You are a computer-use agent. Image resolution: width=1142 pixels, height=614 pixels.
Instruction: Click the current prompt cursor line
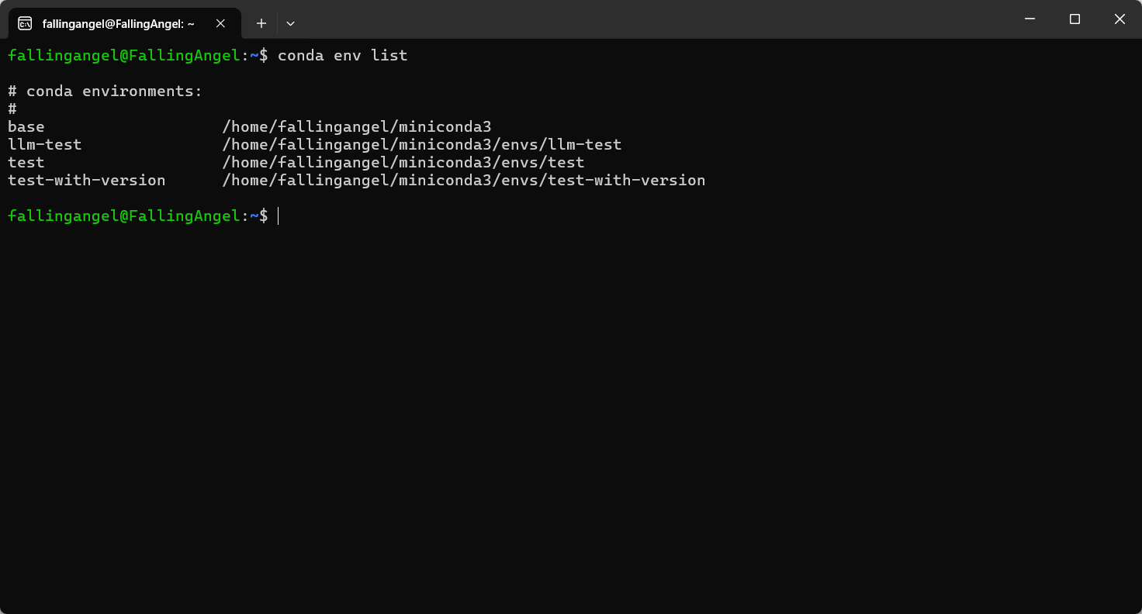tap(143, 216)
